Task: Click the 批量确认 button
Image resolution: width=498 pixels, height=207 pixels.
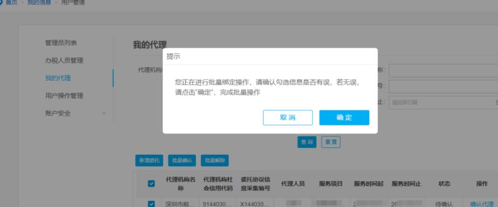Action: click(182, 161)
